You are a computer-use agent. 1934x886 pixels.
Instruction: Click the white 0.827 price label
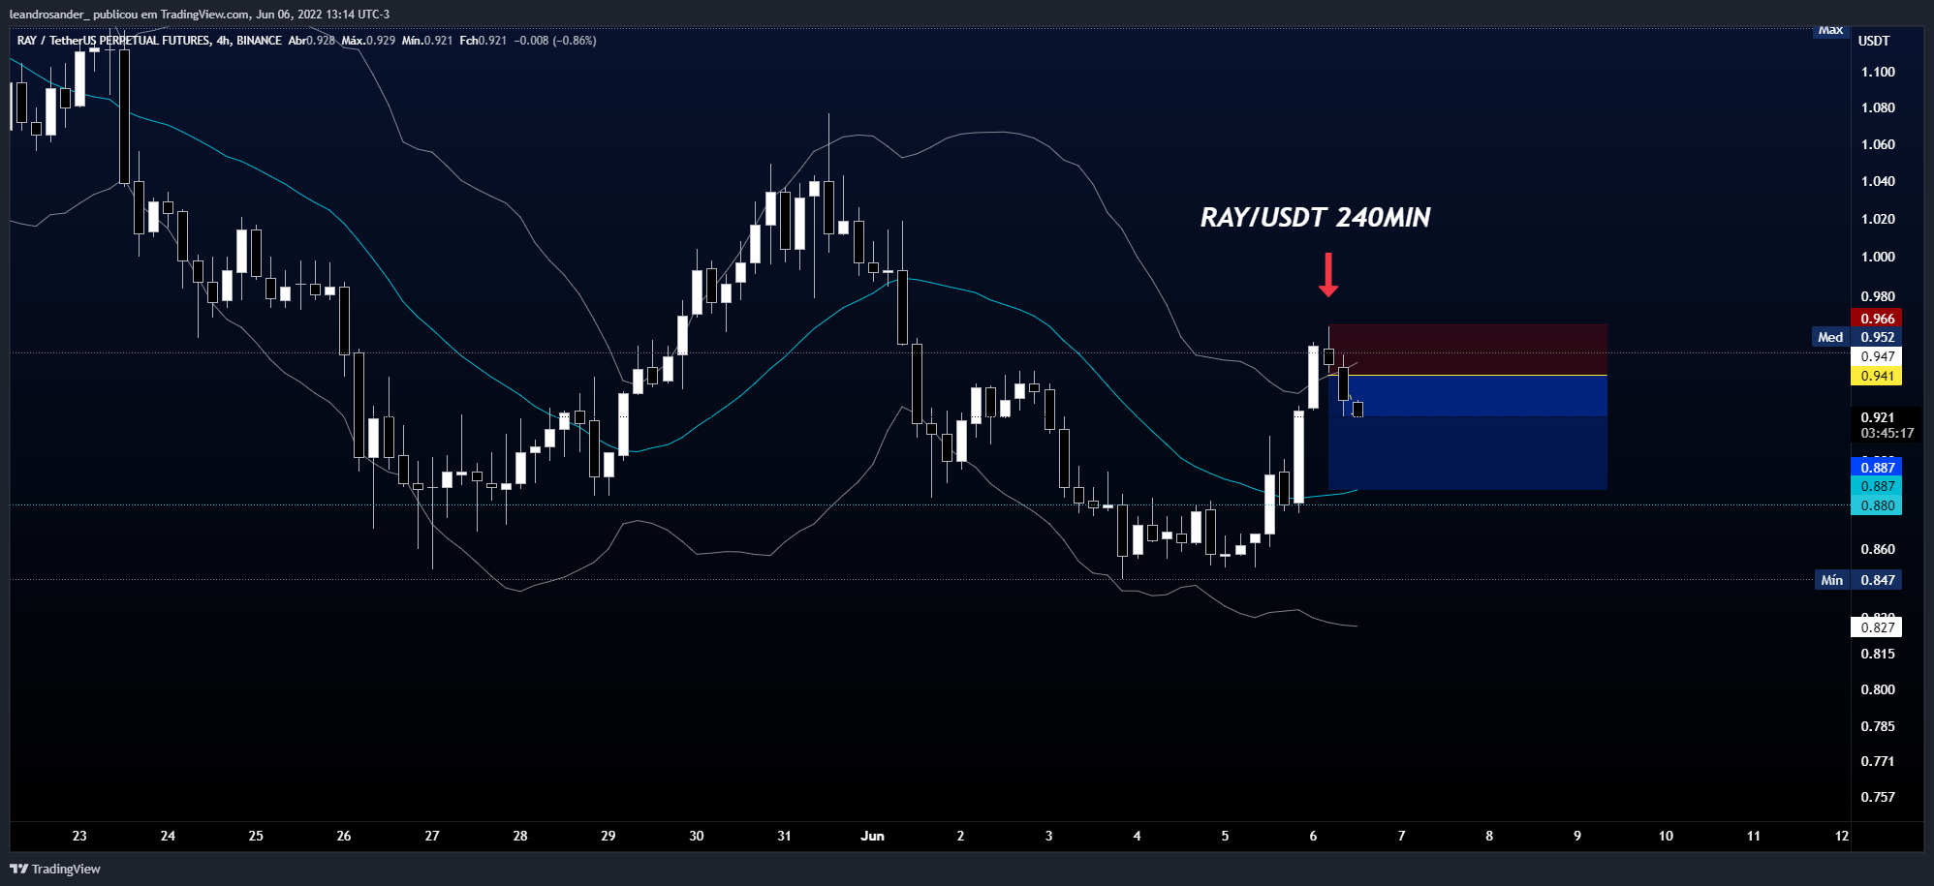tap(1877, 627)
